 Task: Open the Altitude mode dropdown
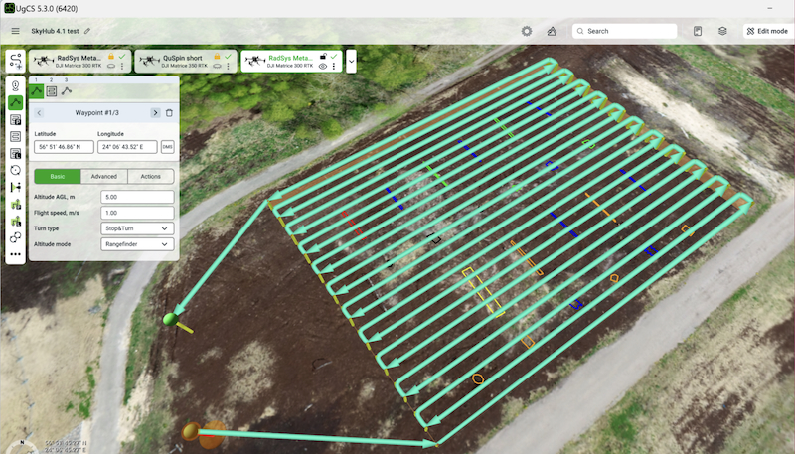[138, 244]
